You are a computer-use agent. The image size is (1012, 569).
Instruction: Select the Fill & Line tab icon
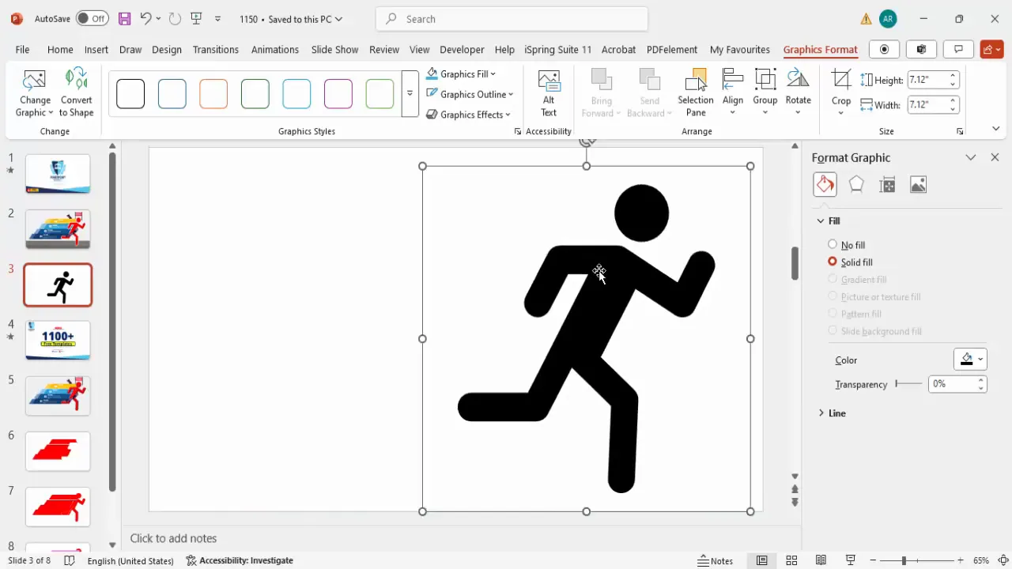[825, 185]
